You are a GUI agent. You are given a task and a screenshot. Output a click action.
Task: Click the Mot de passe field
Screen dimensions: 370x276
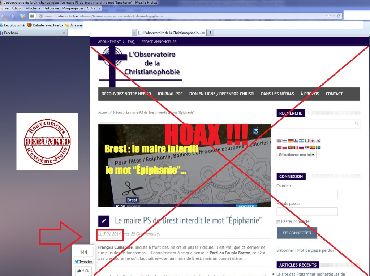pyautogui.click(x=307, y=212)
